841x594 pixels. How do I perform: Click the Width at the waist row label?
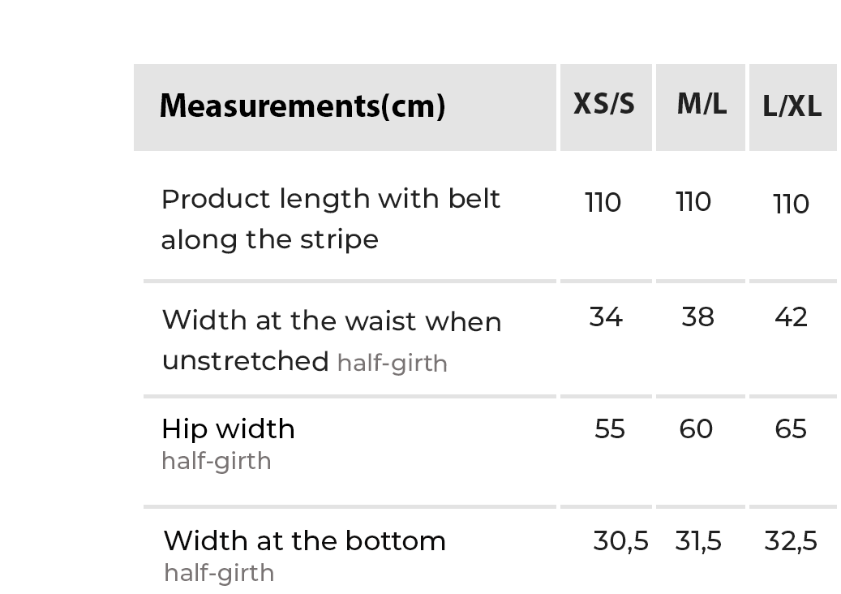331,340
